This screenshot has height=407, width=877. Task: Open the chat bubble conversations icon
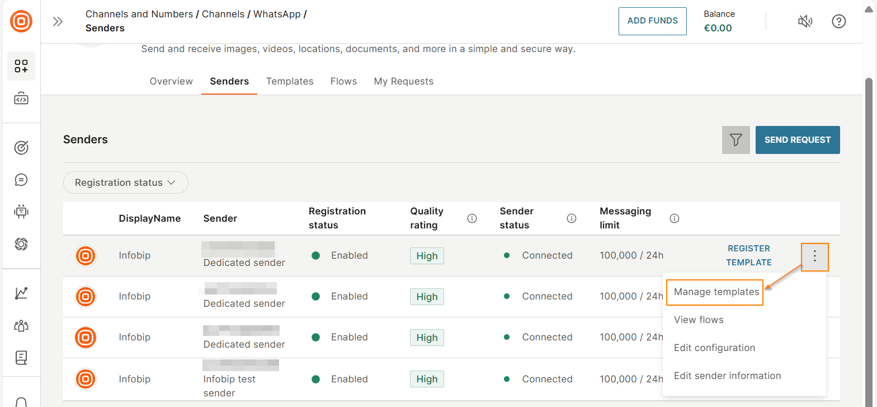(x=21, y=180)
